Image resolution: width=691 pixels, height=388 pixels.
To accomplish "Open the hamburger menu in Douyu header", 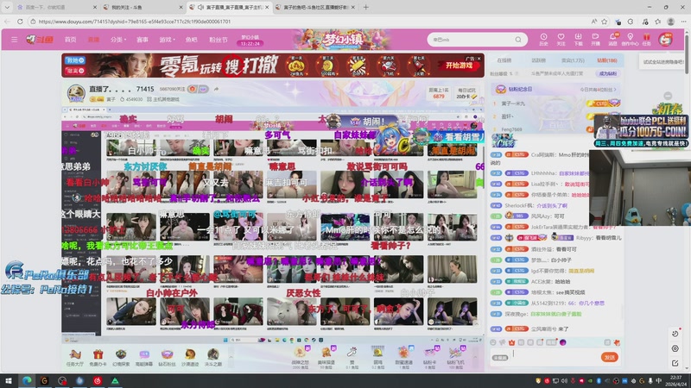I will (x=14, y=40).
